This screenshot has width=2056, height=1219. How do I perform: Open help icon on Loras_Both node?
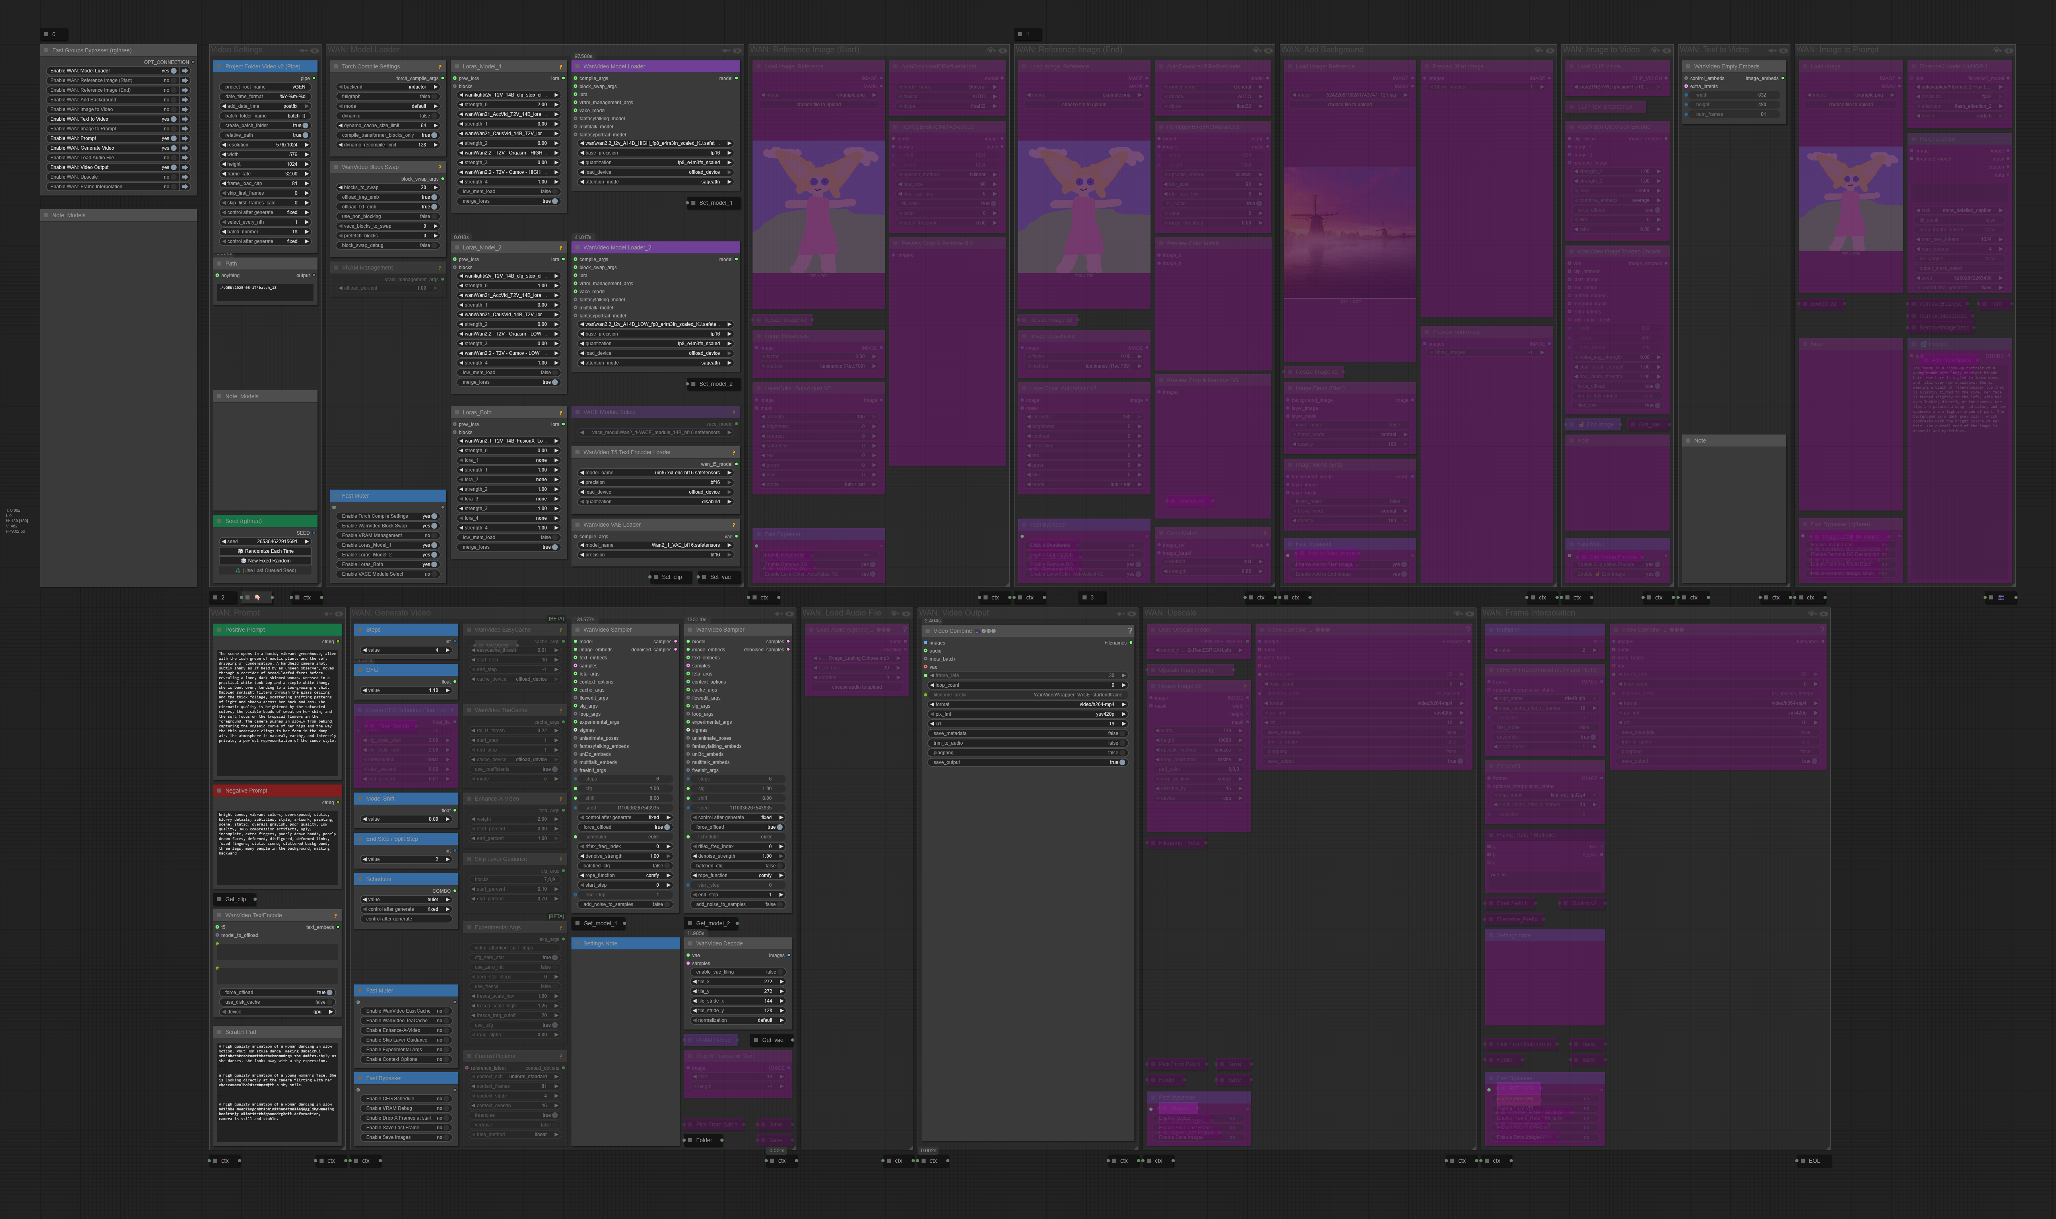pos(561,412)
